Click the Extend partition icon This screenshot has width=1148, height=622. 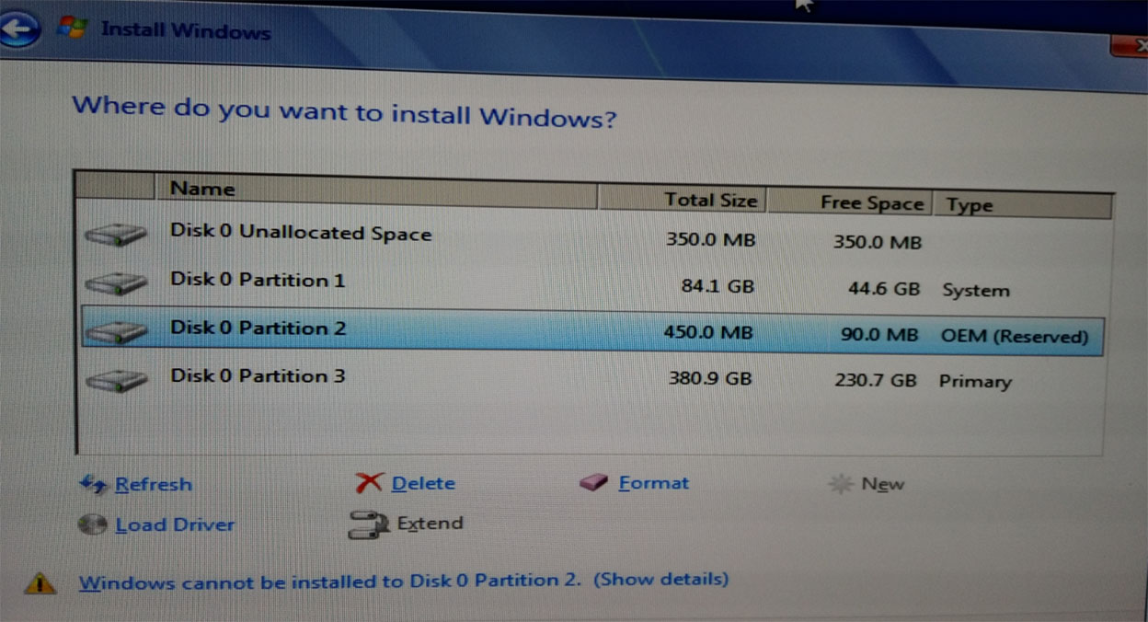pyautogui.click(x=370, y=524)
